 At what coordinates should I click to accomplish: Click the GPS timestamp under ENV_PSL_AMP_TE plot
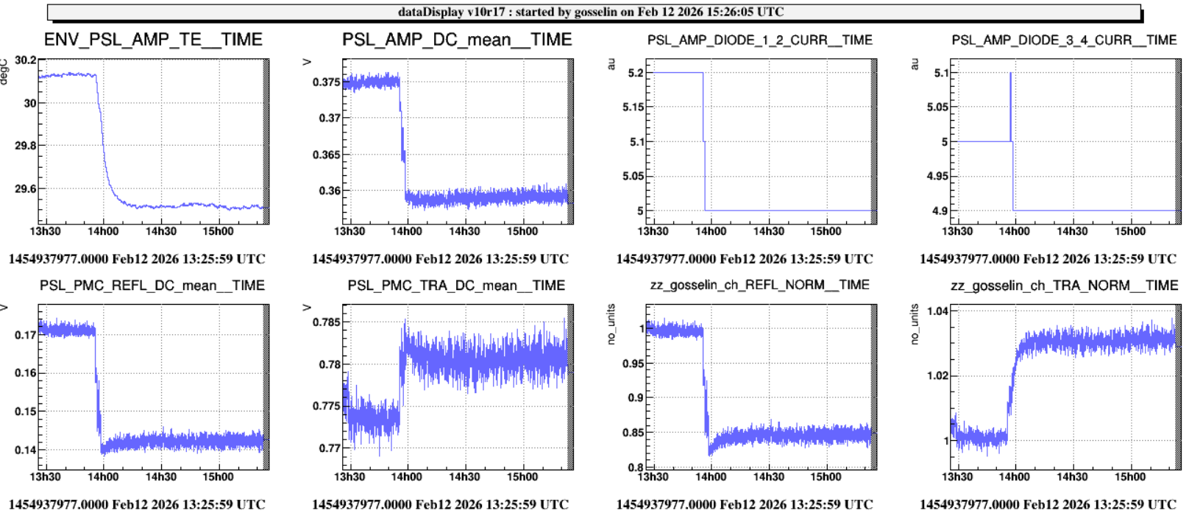click(x=137, y=259)
